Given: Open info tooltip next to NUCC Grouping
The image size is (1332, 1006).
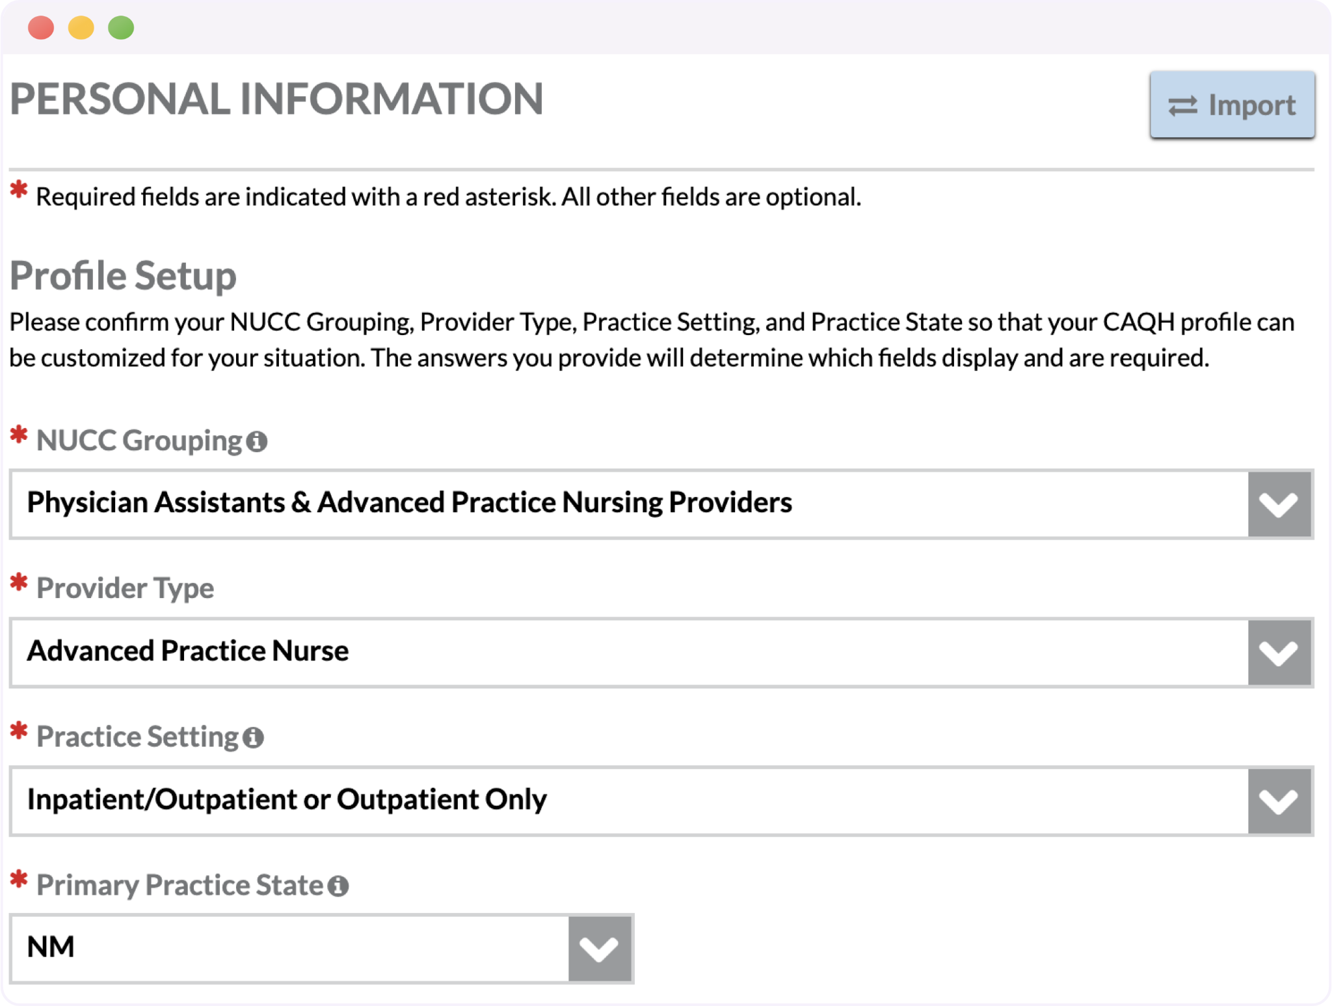Looking at the screenshot, I should point(257,442).
